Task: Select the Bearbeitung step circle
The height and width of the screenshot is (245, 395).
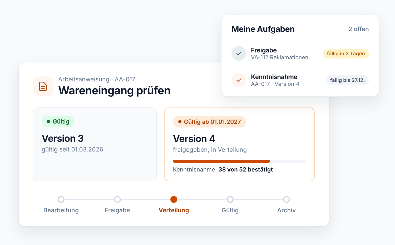Action: (x=61, y=199)
